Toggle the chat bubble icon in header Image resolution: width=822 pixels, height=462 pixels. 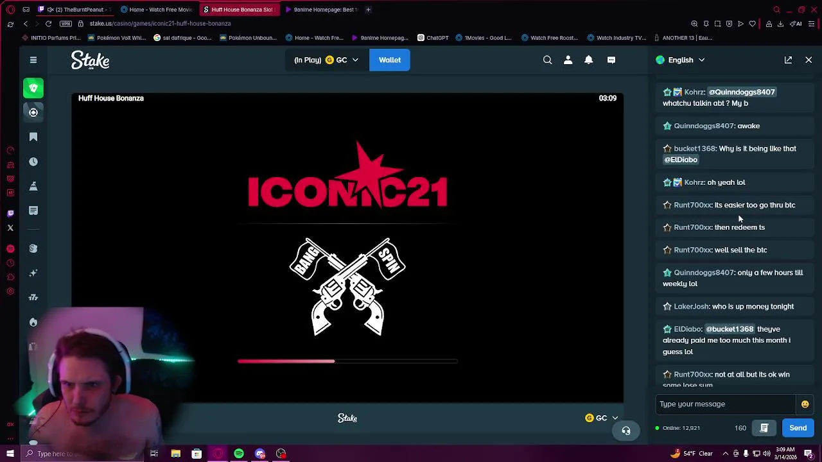(611, 60)
